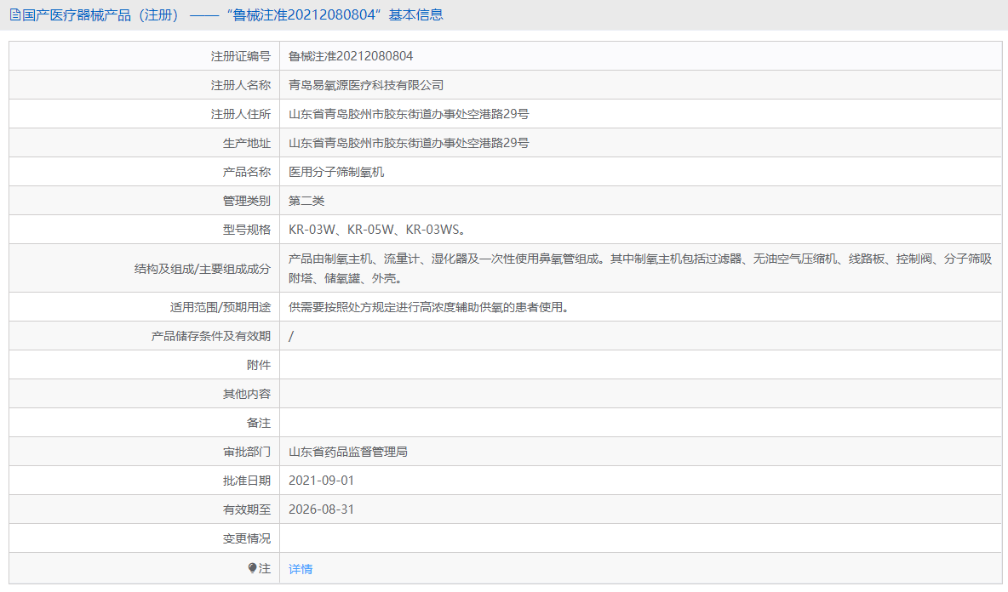Click the 变更情况 label
1008x592 pixels.
247,538
